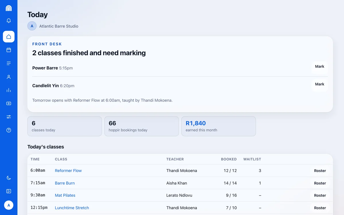
Task: View the roster for Reformer Flow
Action: [x=320, y=171]
